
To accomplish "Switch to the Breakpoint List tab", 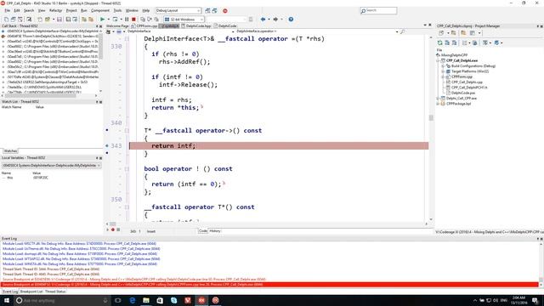I will point(31,292).
